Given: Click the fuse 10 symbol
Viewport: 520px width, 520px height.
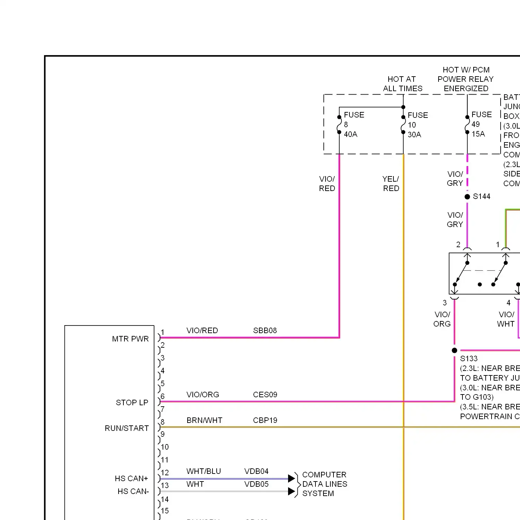Looking at the screenshot, I should pos(403,125).
